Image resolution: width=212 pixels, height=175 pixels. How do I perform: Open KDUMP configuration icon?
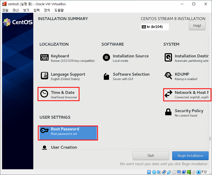pos(168,76)
